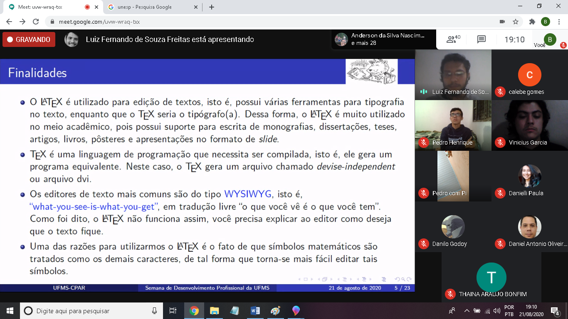Image resolution: width=568 pixels, height=319 pixels.
Task: Click the muted mic on calebe gomes tile
Action: [x=500, y=92]
